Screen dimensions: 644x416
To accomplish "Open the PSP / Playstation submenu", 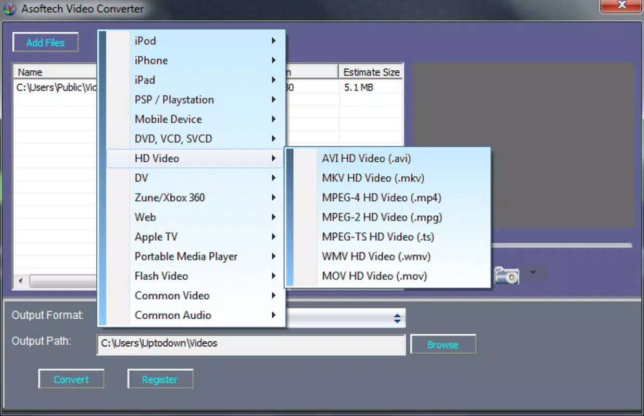I will [x=195, y=100].
